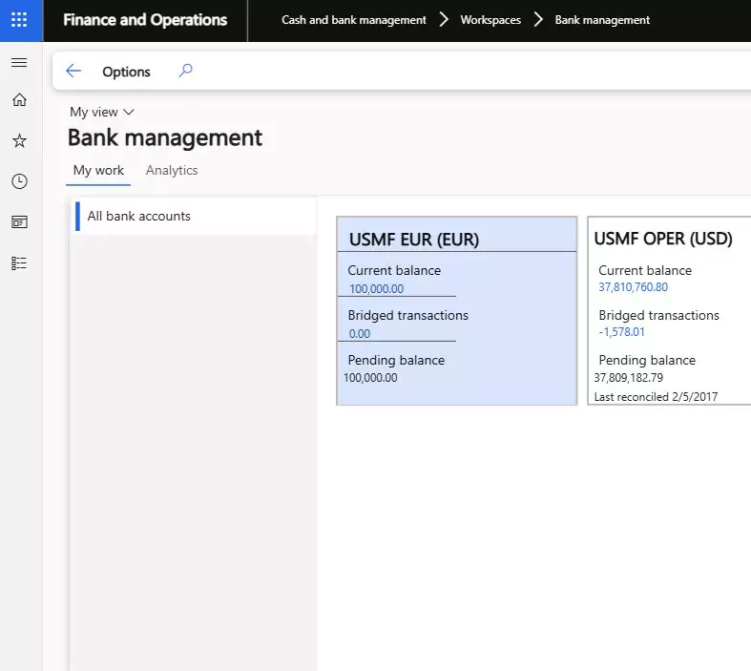This screenshot has width=751, height=671.
Task: Open USMF OPER current balance 37,810,760.80
Action: tap(633, 287)
